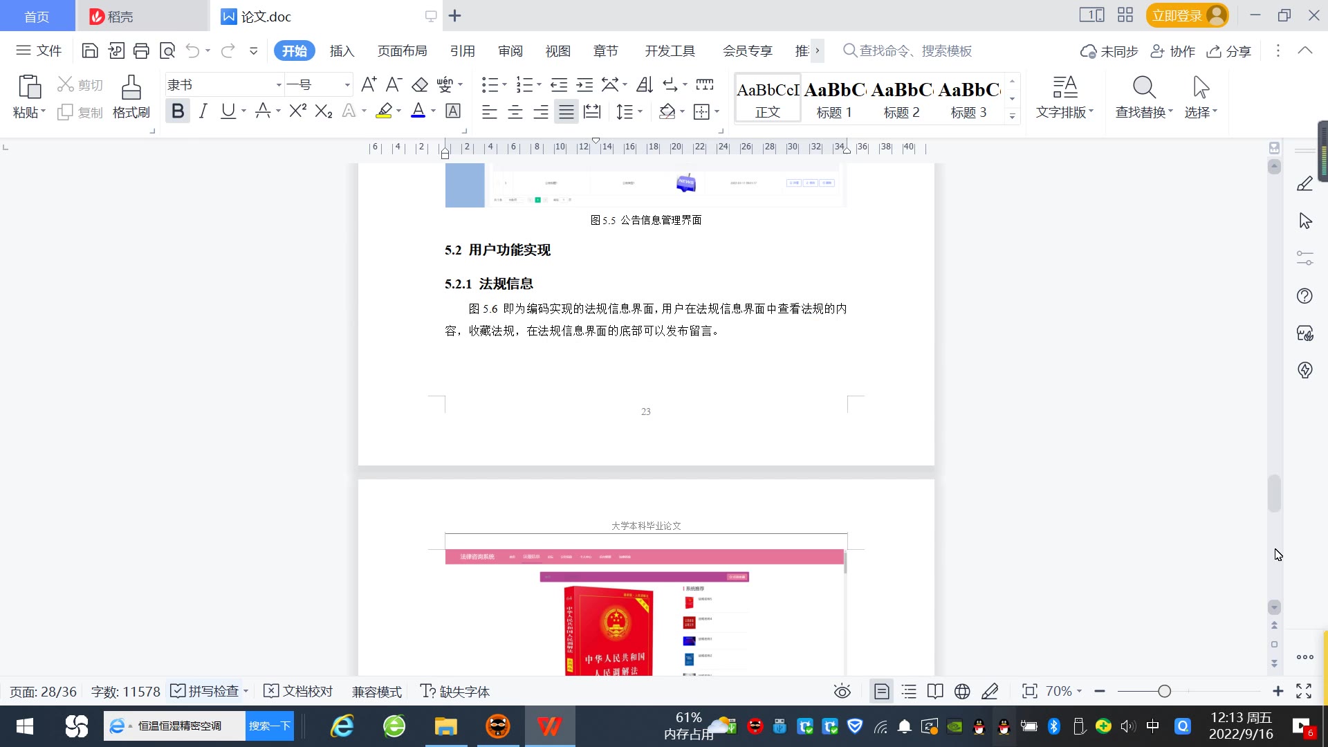Expand the font name dropdown 隶书
The width and height of the screenshot is (1328, 747).
279,85
